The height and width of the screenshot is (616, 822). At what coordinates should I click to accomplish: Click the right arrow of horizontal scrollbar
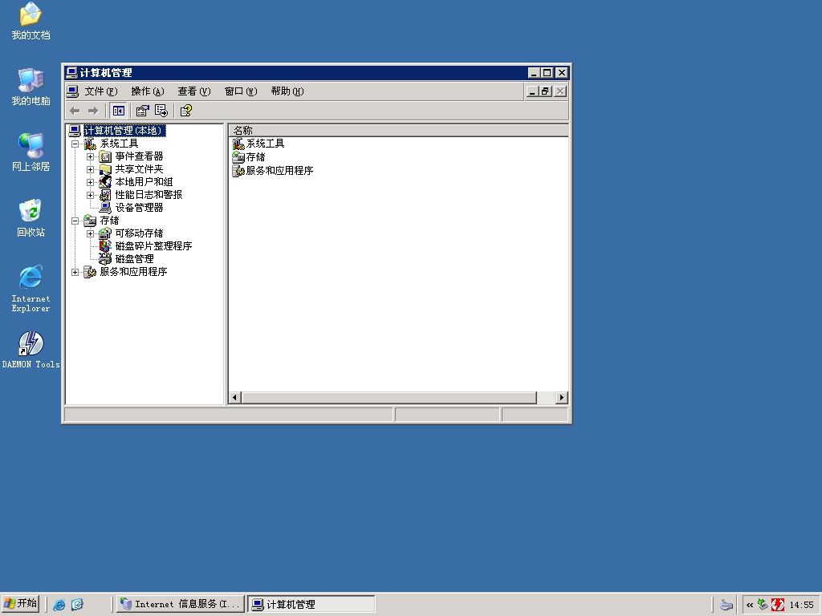click(562, 398)
